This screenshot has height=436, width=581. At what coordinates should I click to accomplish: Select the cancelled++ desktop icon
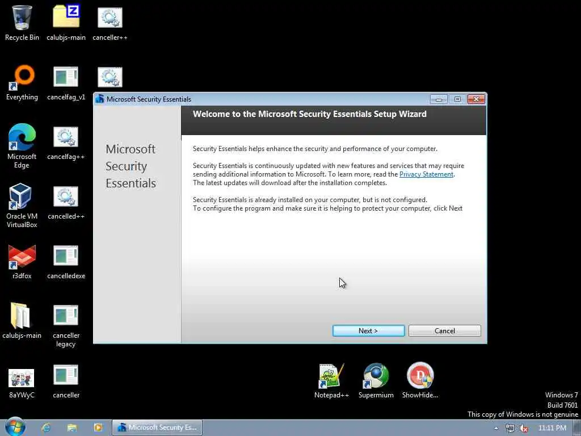point(66,203)
